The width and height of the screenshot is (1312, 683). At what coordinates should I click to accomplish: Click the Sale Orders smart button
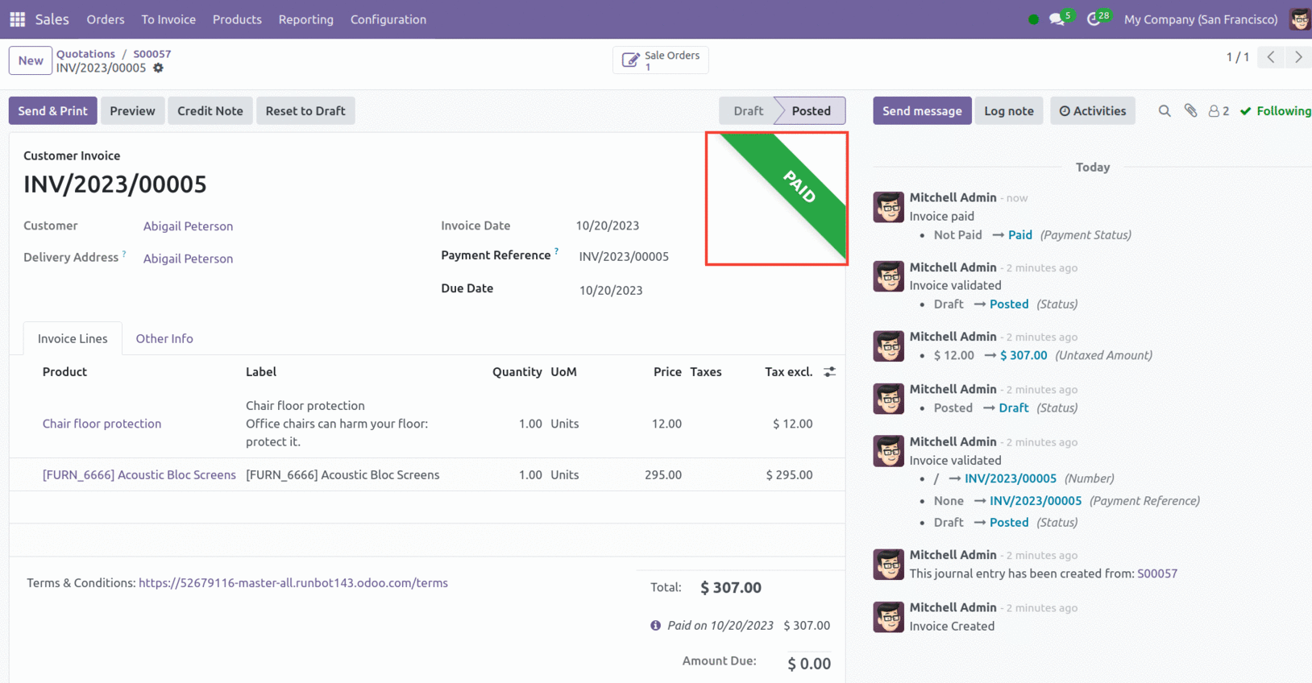[660, 60]
